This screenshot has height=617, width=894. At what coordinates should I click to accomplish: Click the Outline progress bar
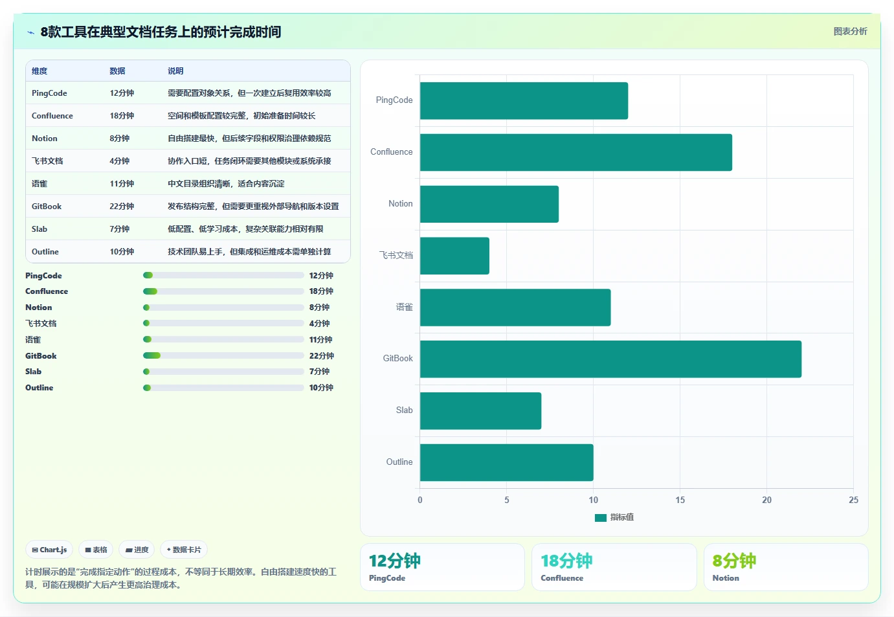(x=223, y=388)
